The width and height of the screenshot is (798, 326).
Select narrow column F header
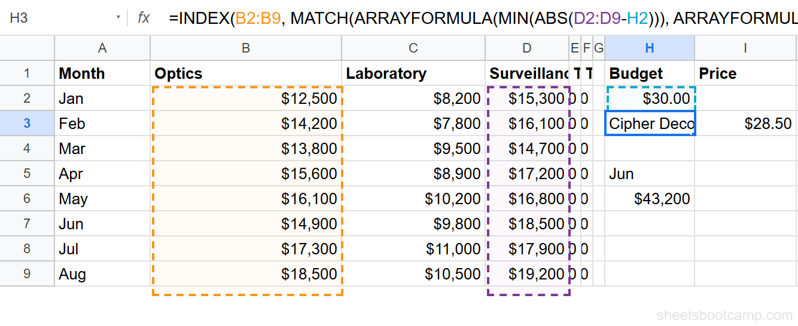(x=586, y=48)
